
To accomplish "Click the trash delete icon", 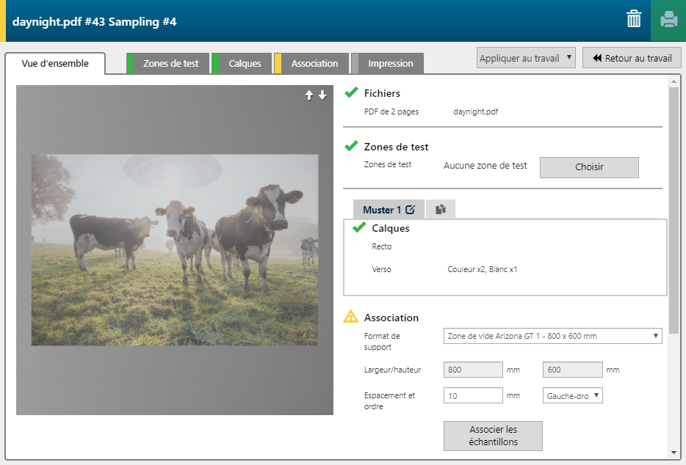I will [633, 20].
